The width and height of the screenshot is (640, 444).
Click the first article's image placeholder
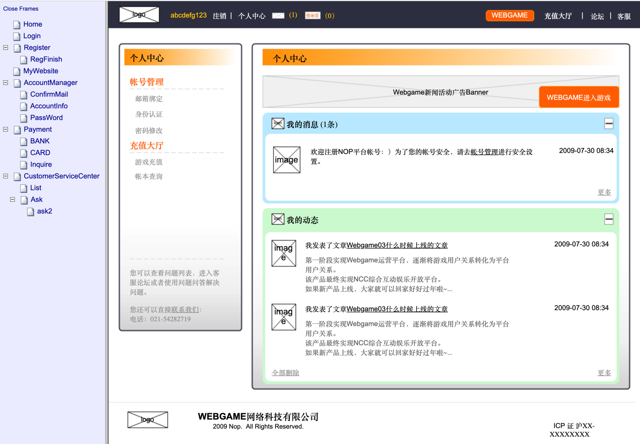284,253
